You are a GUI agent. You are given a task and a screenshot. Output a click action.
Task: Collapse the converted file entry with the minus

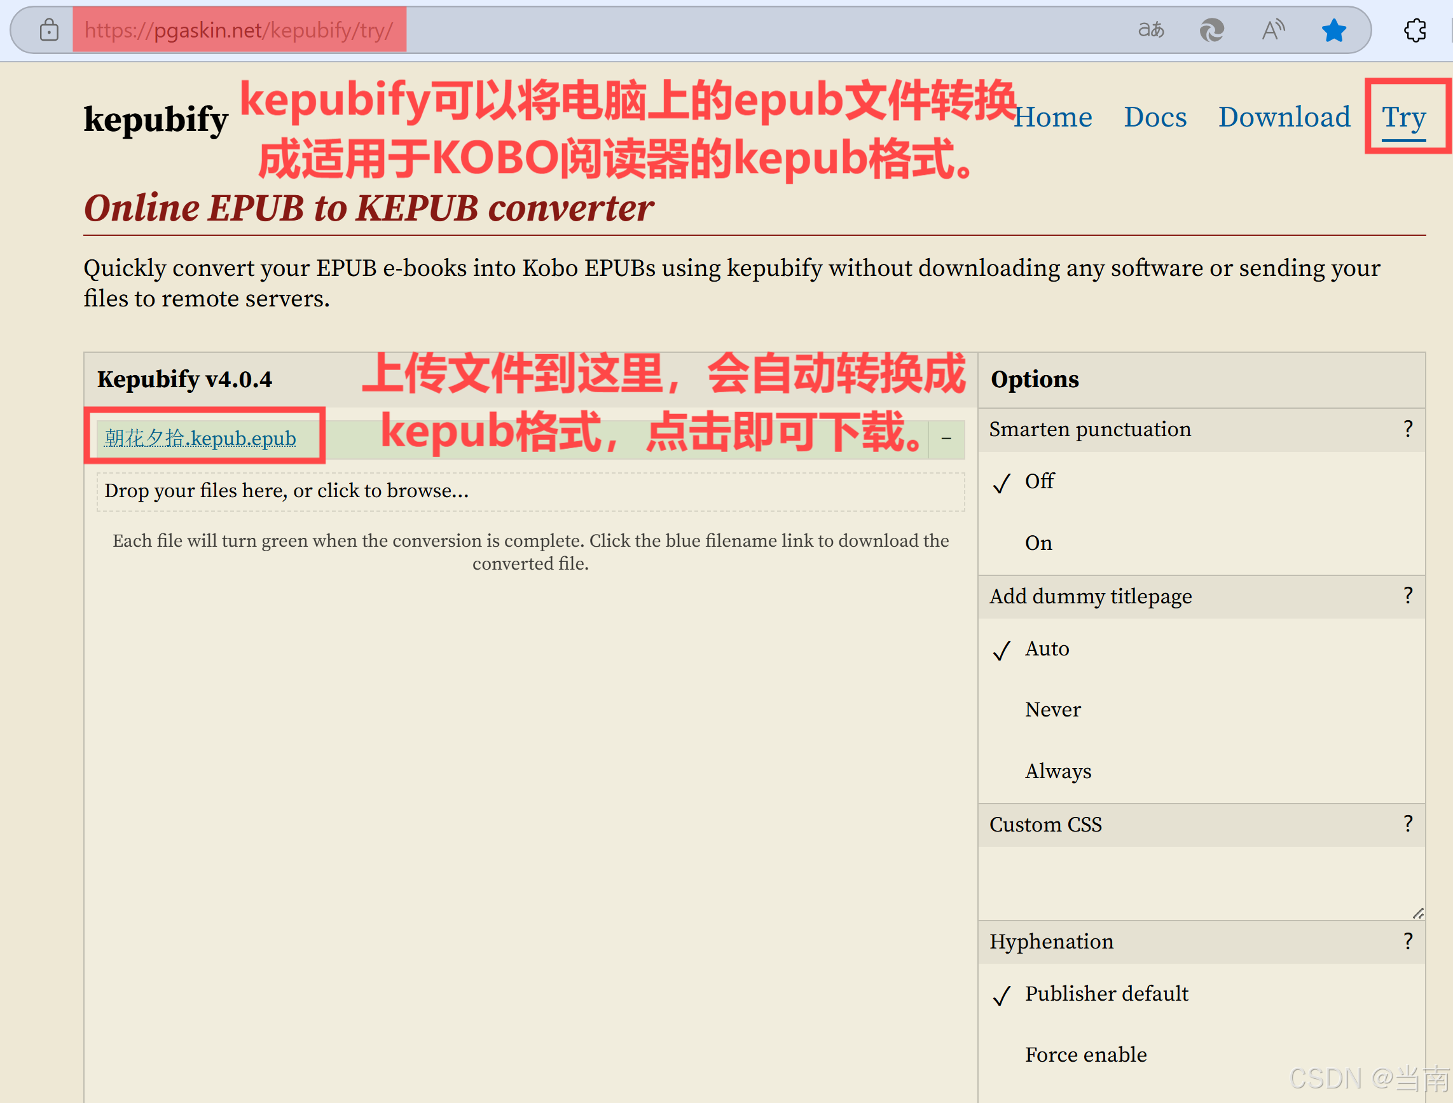pyautogui.click(x=946, y=437)
